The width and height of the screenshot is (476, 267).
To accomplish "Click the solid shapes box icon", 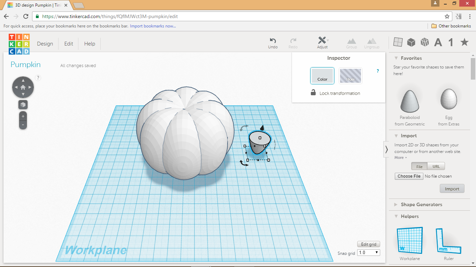I will point(411,42).
